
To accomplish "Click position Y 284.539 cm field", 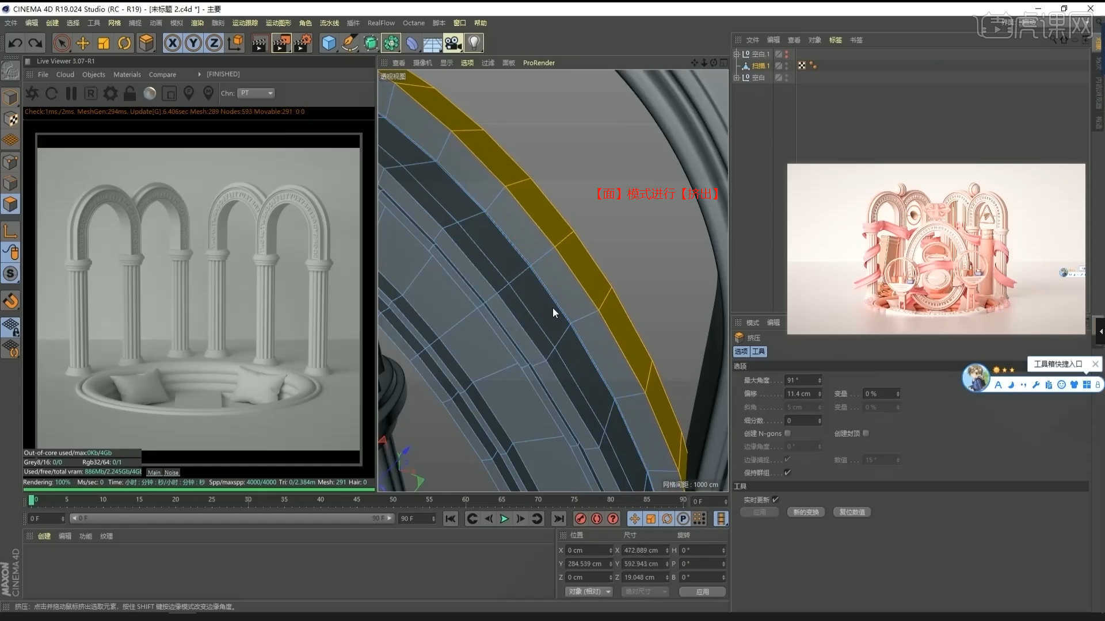I will point(588,564).
